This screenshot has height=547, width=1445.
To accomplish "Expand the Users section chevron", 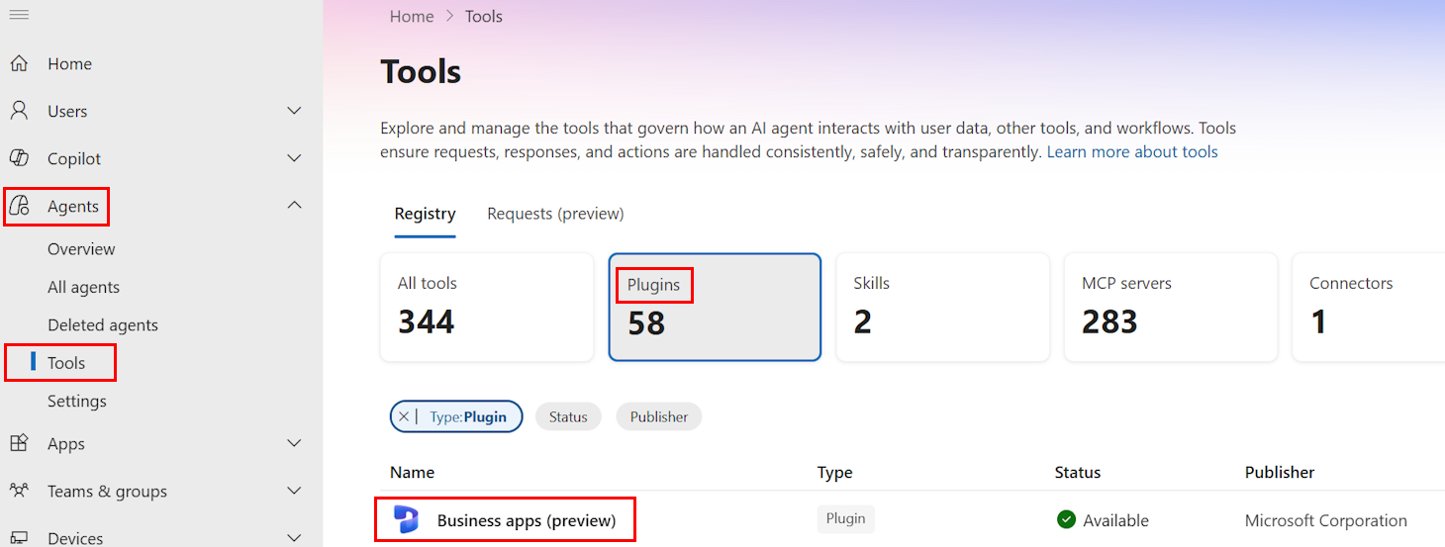I will tap(294, 111).
